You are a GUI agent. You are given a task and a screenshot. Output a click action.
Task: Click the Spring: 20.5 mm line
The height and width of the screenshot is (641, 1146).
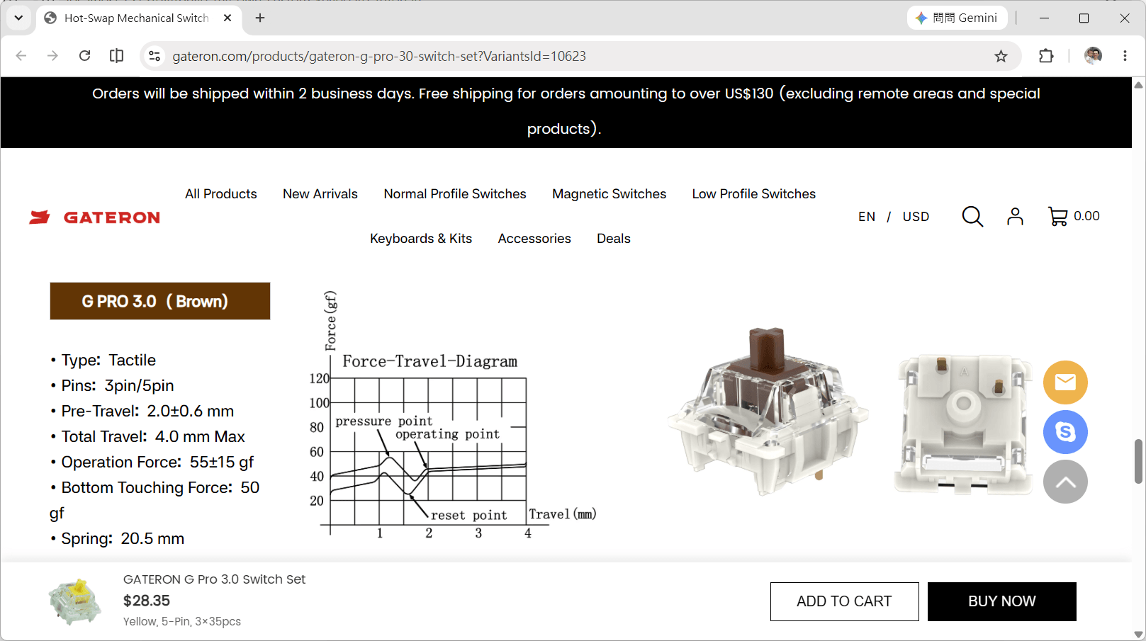(x=117, y=538)
